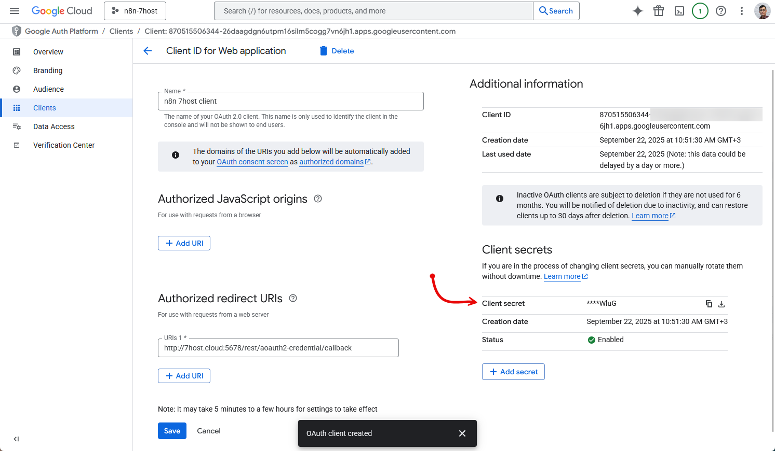Screen dimensions: 775x451
Task: Open the Branding sidebar page
Action: click(x=66, y=71)
